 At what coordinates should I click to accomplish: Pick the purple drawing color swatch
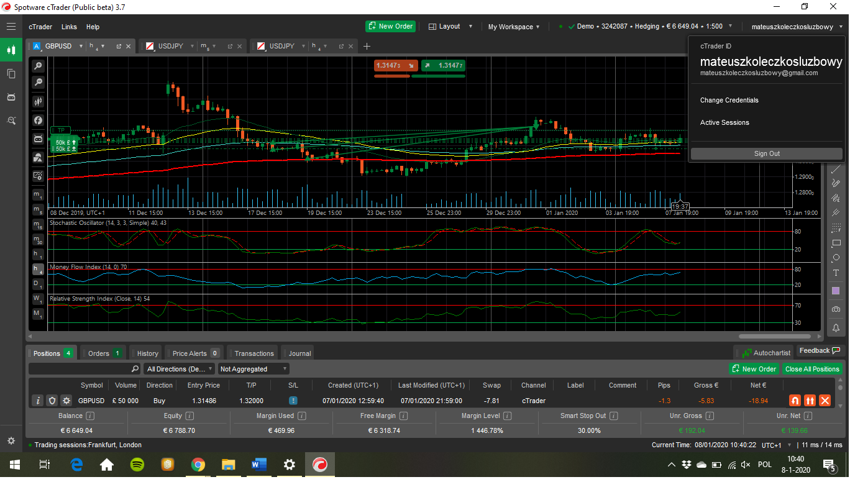pyautogui.click(x=836, y=291)
